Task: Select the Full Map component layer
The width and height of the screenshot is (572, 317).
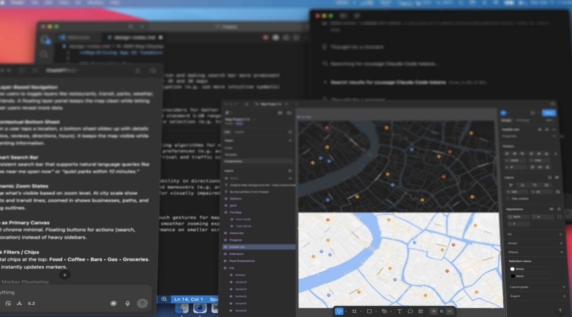Action: pyautogui.click(x=259, y=212)
